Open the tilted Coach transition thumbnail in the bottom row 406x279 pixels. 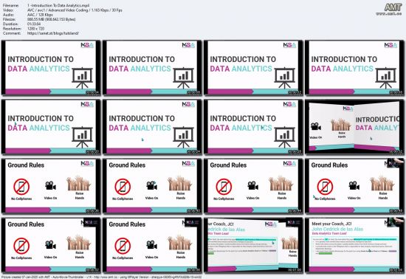pyautogui.click(x=253, y=245)
